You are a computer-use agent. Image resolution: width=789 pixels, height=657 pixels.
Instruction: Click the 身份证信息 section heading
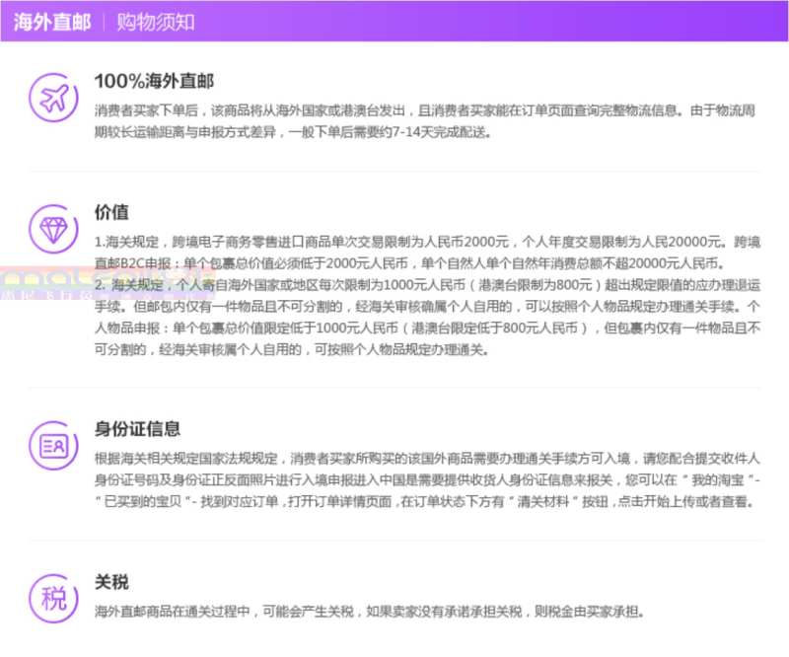click(x=137, y=429)
